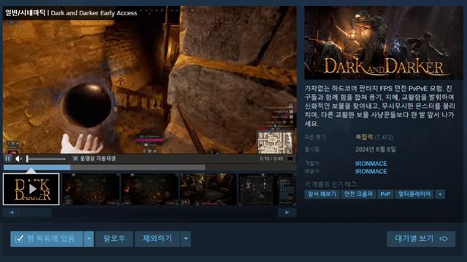This screenshot has height=262, width=467.
Task: Expand the wishlist button dropdown arrow
Action: 88,239
